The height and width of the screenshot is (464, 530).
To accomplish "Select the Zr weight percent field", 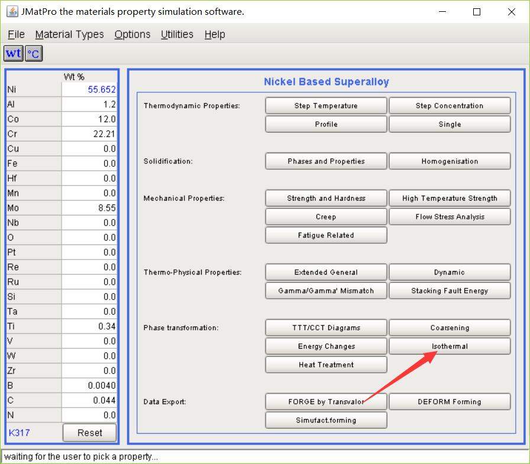I will [89, 370].
